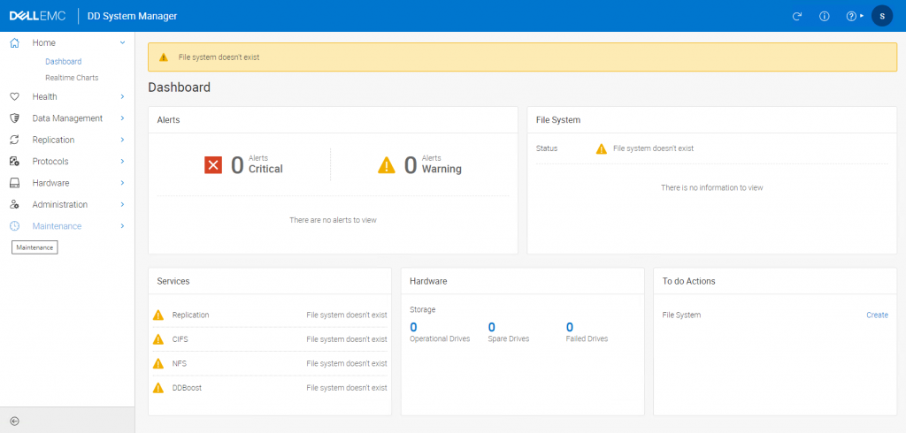Click Operational Drives count zero
Viewport: 906px width, 433px height.
click(414, 327)
